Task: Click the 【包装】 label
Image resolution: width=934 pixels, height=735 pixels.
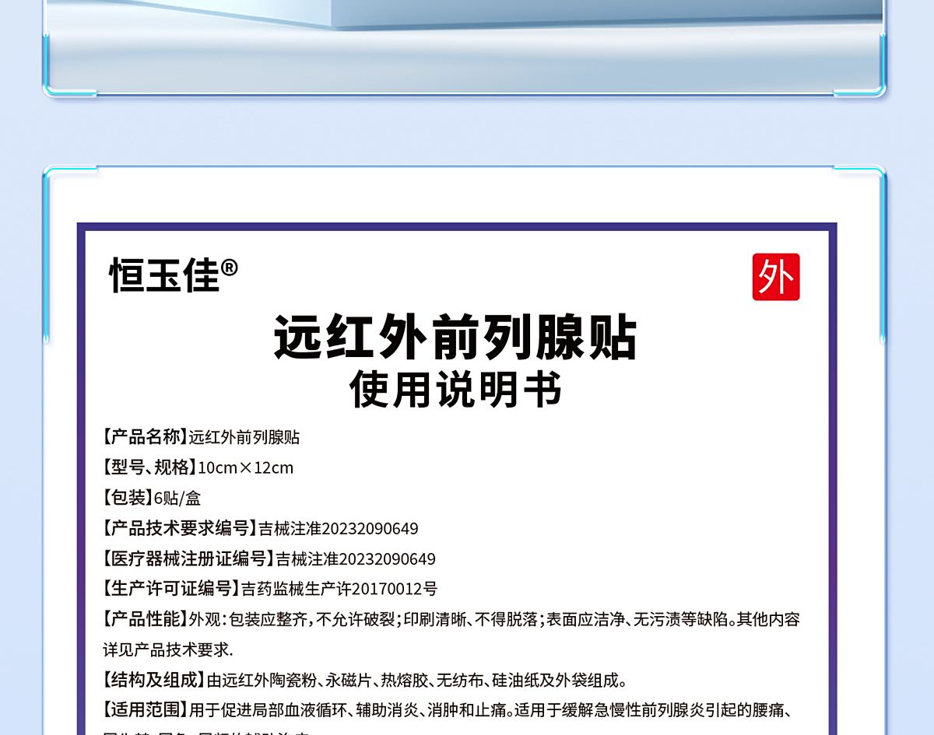Action: pos(128,498)
